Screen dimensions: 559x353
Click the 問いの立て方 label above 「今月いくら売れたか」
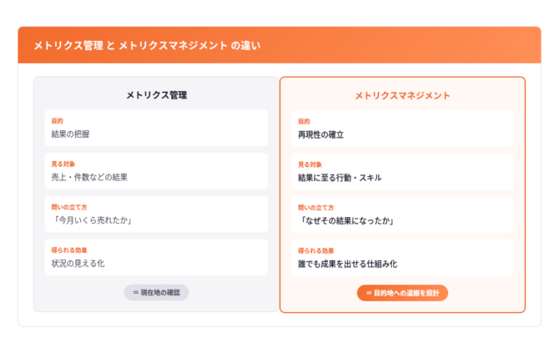(69, 207)
